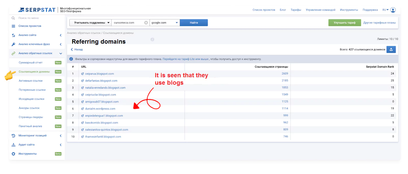Open Потерянные ссылки in the sidebar
The image size is (408, 174).
click(x=32, y=90)
